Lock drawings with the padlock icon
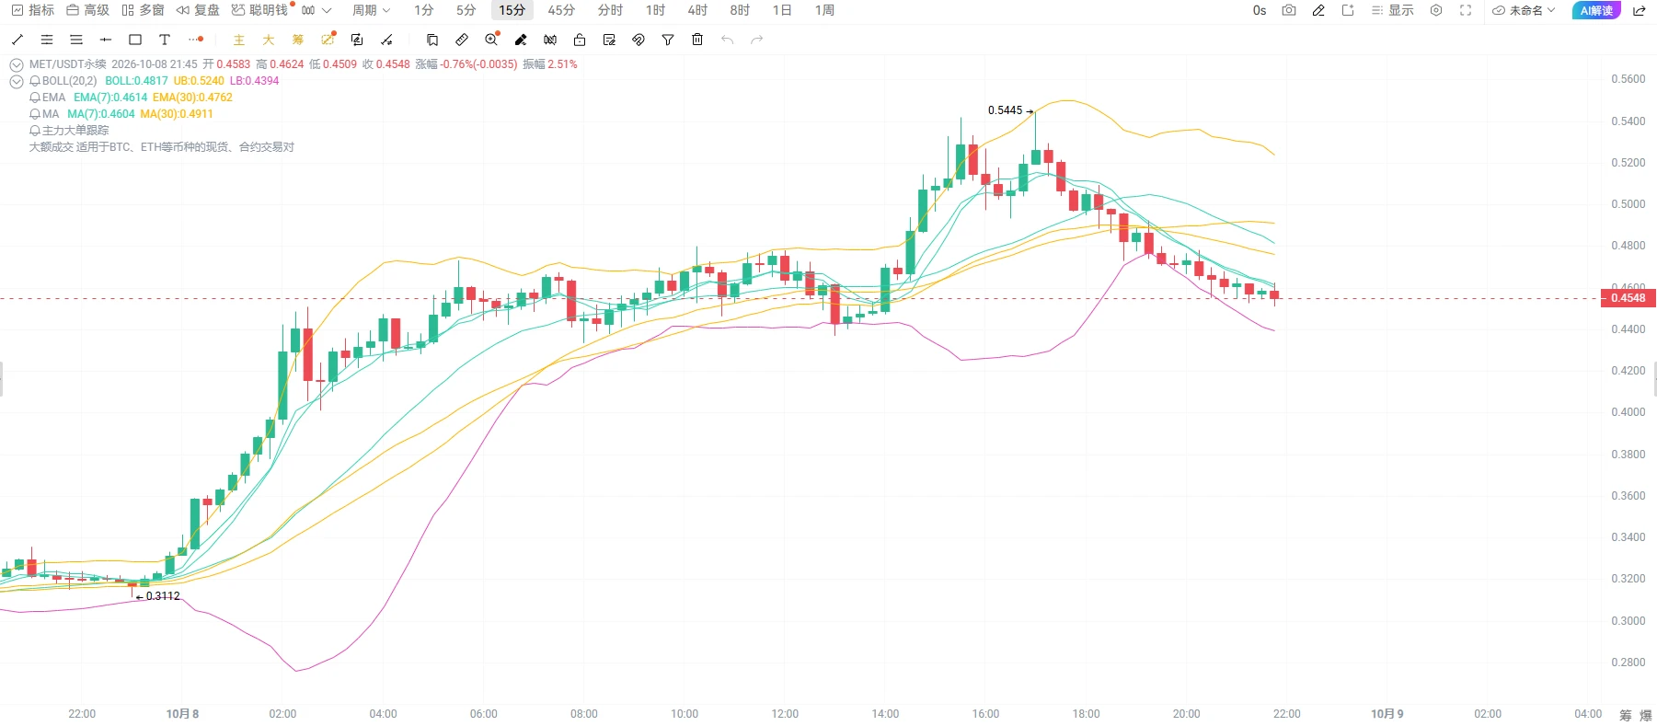The height and width of the screenshot is (726, 1657). (x=580, y=40)
